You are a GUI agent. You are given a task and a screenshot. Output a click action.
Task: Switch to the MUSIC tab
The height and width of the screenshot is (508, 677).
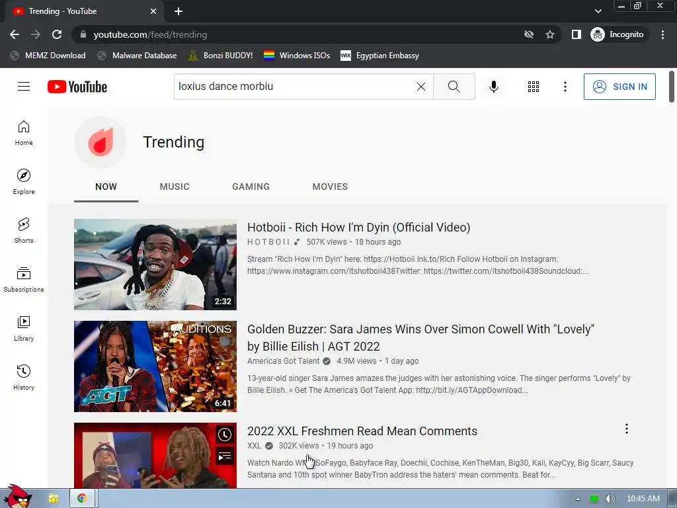[x=175, y=187]
